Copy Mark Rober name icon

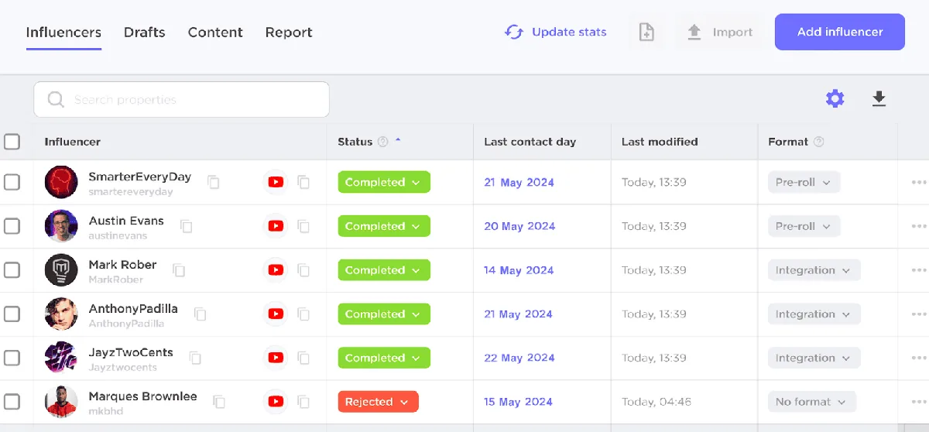click(179, 270)
